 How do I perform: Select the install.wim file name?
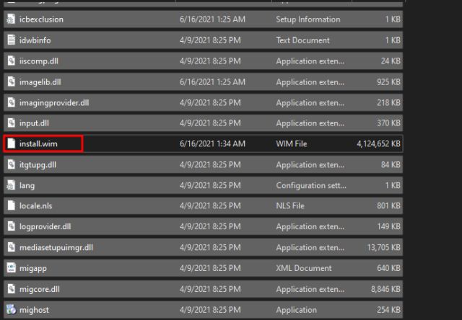point(40,144)
